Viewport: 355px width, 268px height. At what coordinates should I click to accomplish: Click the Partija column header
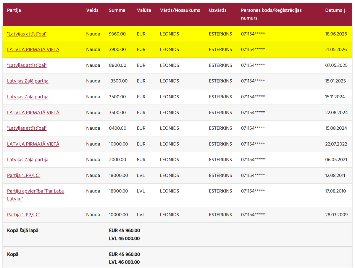click(x=14, y=10)
